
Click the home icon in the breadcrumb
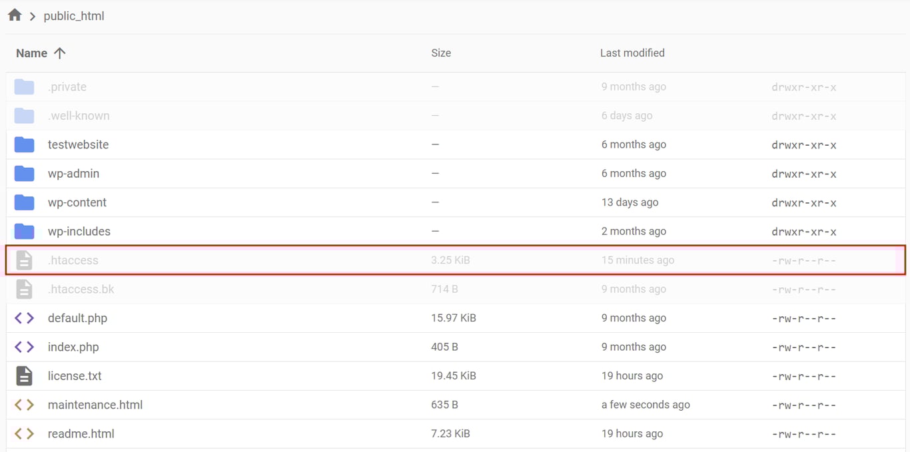[x=14, y=15]
